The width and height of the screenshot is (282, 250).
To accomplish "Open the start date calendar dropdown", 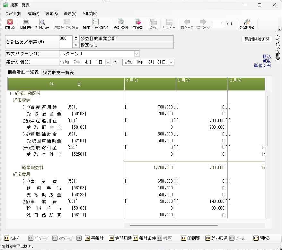I will (x=108, y=62).
